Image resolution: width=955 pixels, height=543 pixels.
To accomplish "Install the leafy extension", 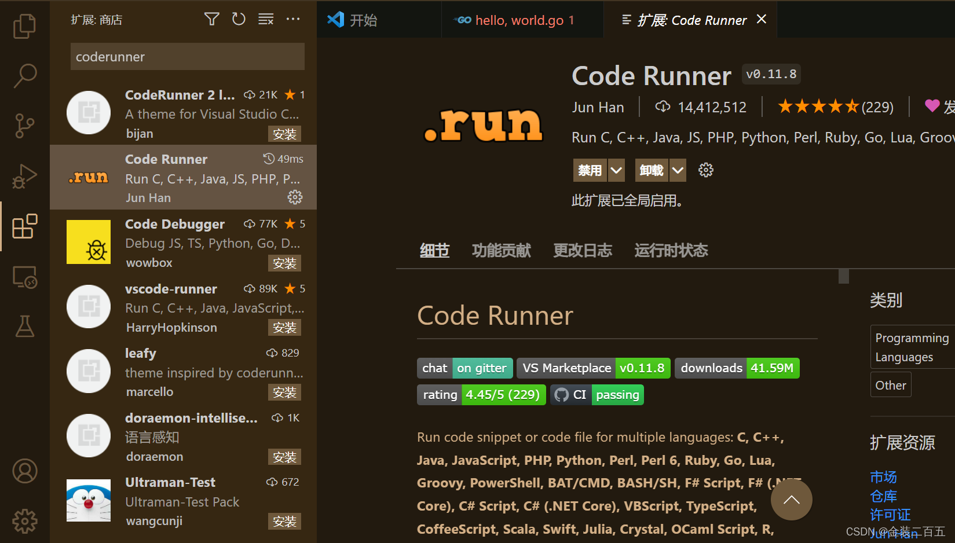I will [284, 392].
